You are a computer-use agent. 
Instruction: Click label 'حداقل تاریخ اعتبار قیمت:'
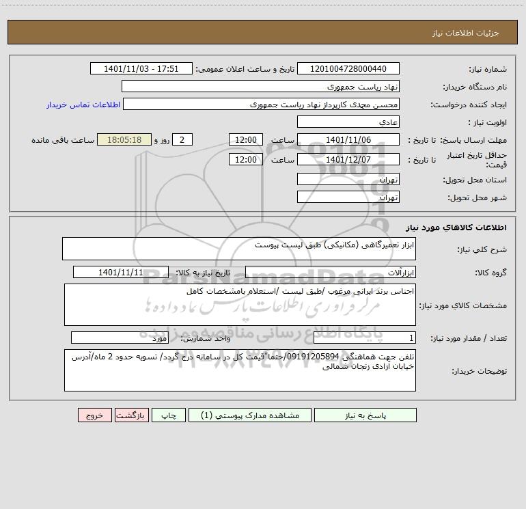pyautogui.click(x=476, y=160)
